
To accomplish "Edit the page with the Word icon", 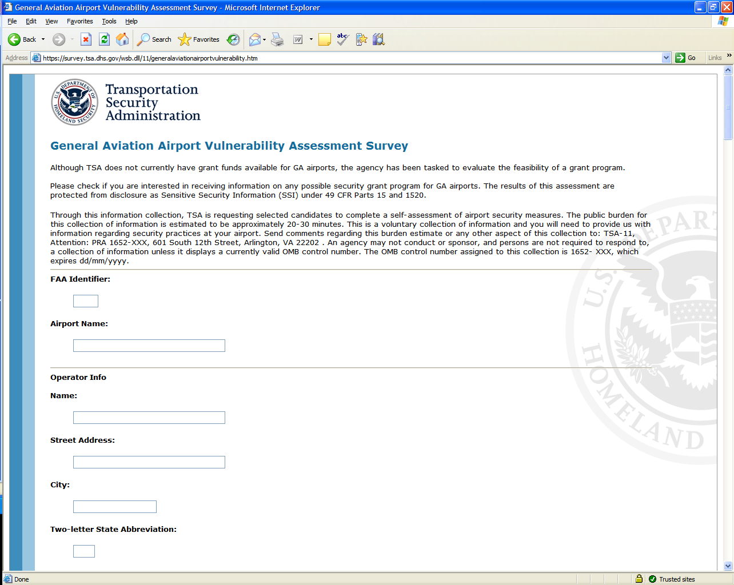I will pyautogui.click(x=298, y=39).
